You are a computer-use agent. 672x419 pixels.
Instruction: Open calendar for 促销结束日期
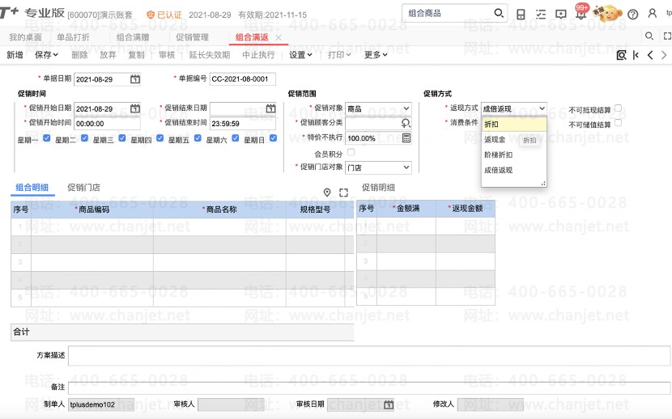click(x=270, y=108)
